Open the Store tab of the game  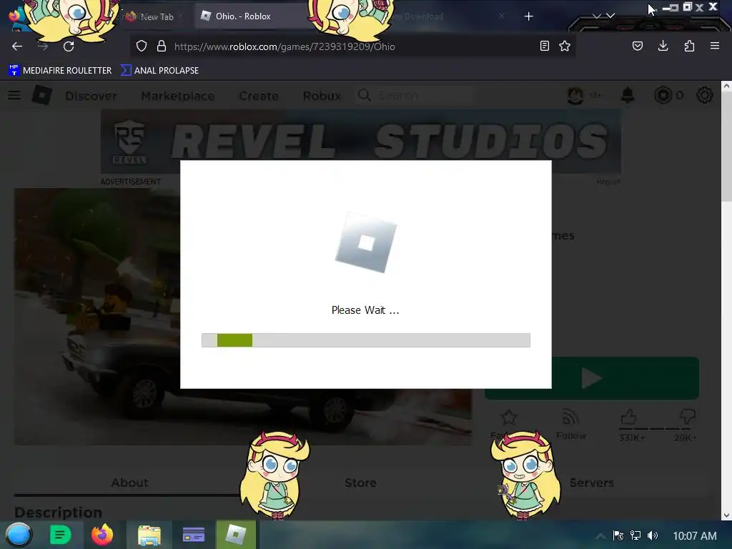click(x=360, y=483)
